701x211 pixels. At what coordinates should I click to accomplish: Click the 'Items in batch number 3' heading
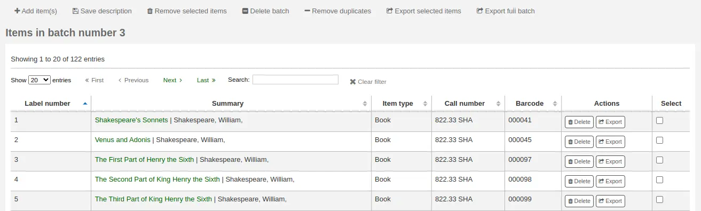65,33
